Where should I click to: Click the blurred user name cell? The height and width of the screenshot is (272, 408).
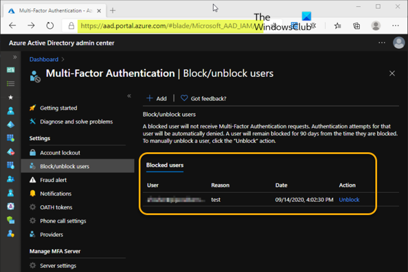pos(176,199)
